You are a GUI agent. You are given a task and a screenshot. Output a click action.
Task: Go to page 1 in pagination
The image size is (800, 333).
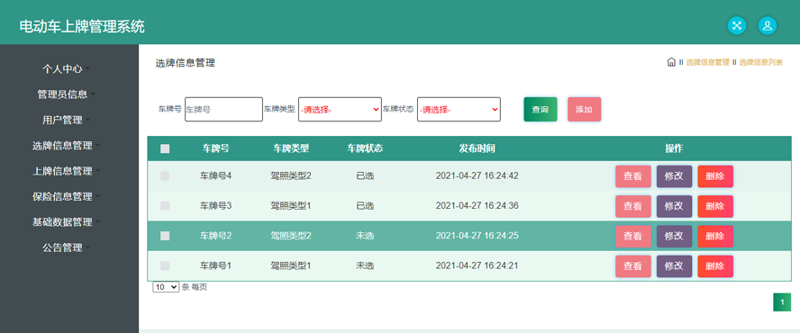tap(782, 301)
